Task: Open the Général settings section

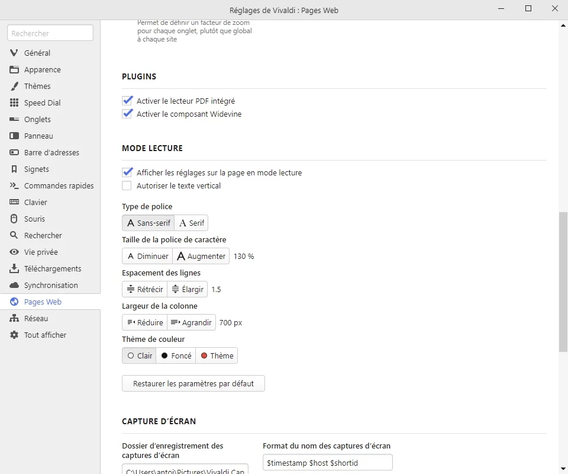Action: pyautogui.click(x=50, y=53)
